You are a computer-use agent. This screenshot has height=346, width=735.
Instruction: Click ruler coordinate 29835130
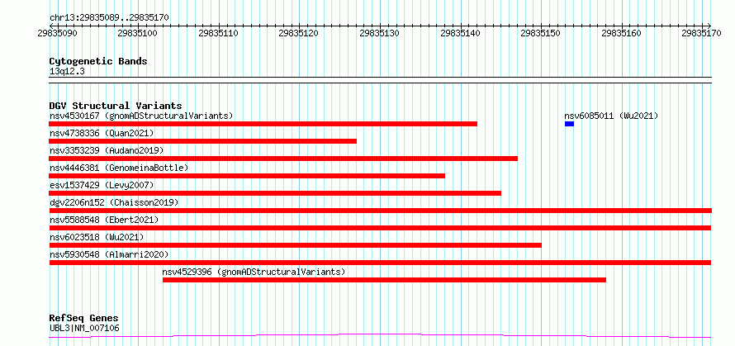(380, 33)
